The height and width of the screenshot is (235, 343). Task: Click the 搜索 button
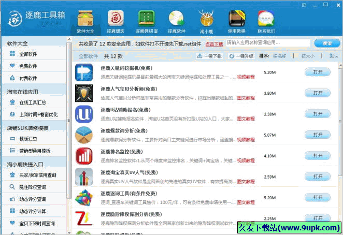(x=327, y=43)
